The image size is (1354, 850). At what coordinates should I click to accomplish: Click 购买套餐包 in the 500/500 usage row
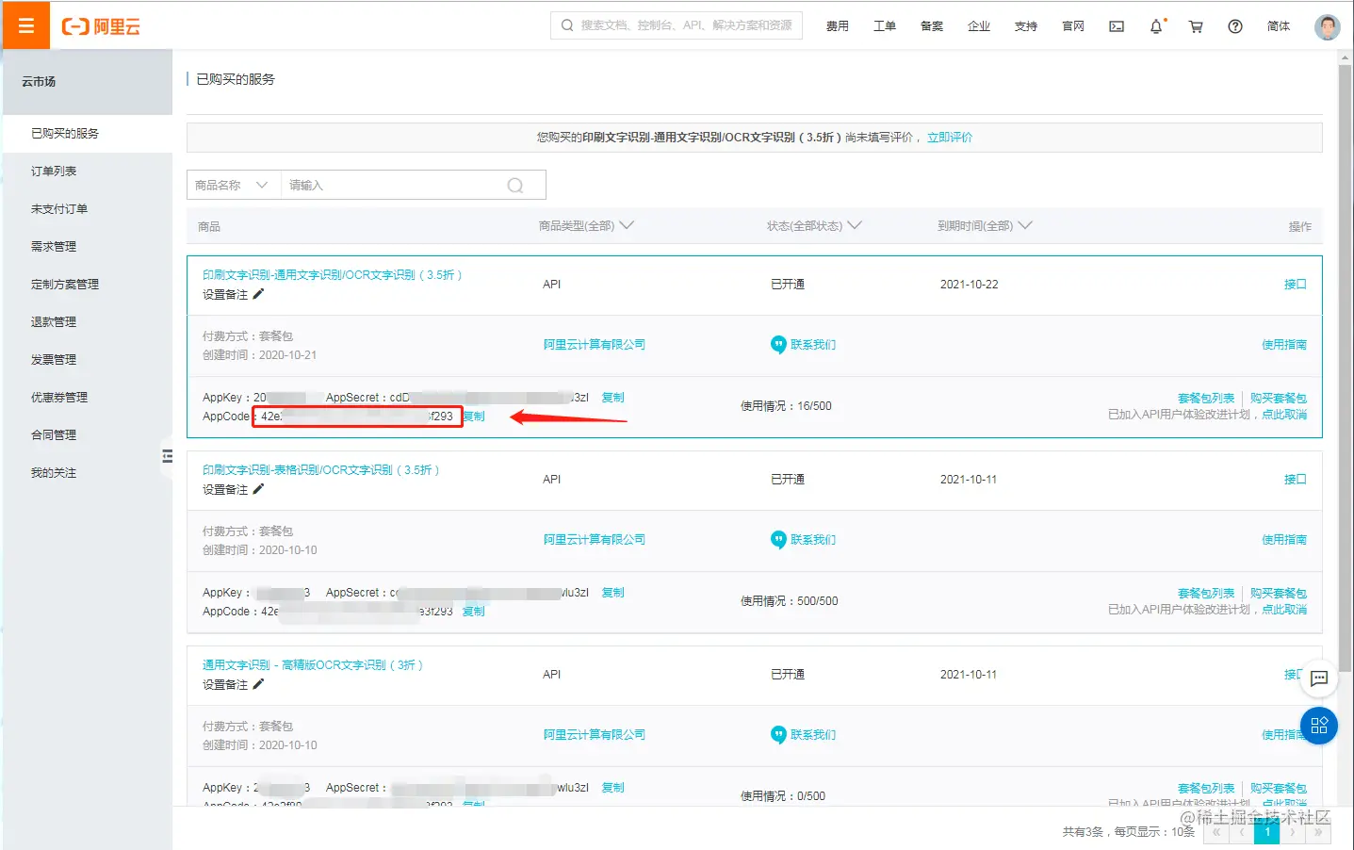(1279, 594)
